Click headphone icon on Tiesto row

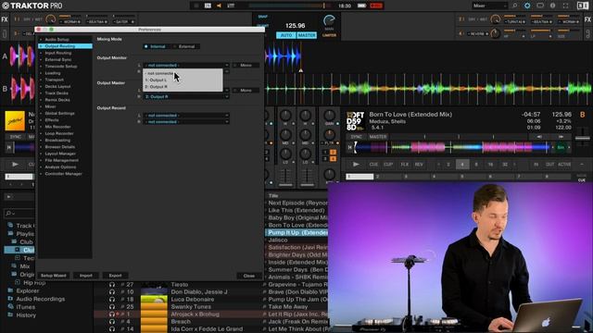pyautogui.click(x=112, y=285)
